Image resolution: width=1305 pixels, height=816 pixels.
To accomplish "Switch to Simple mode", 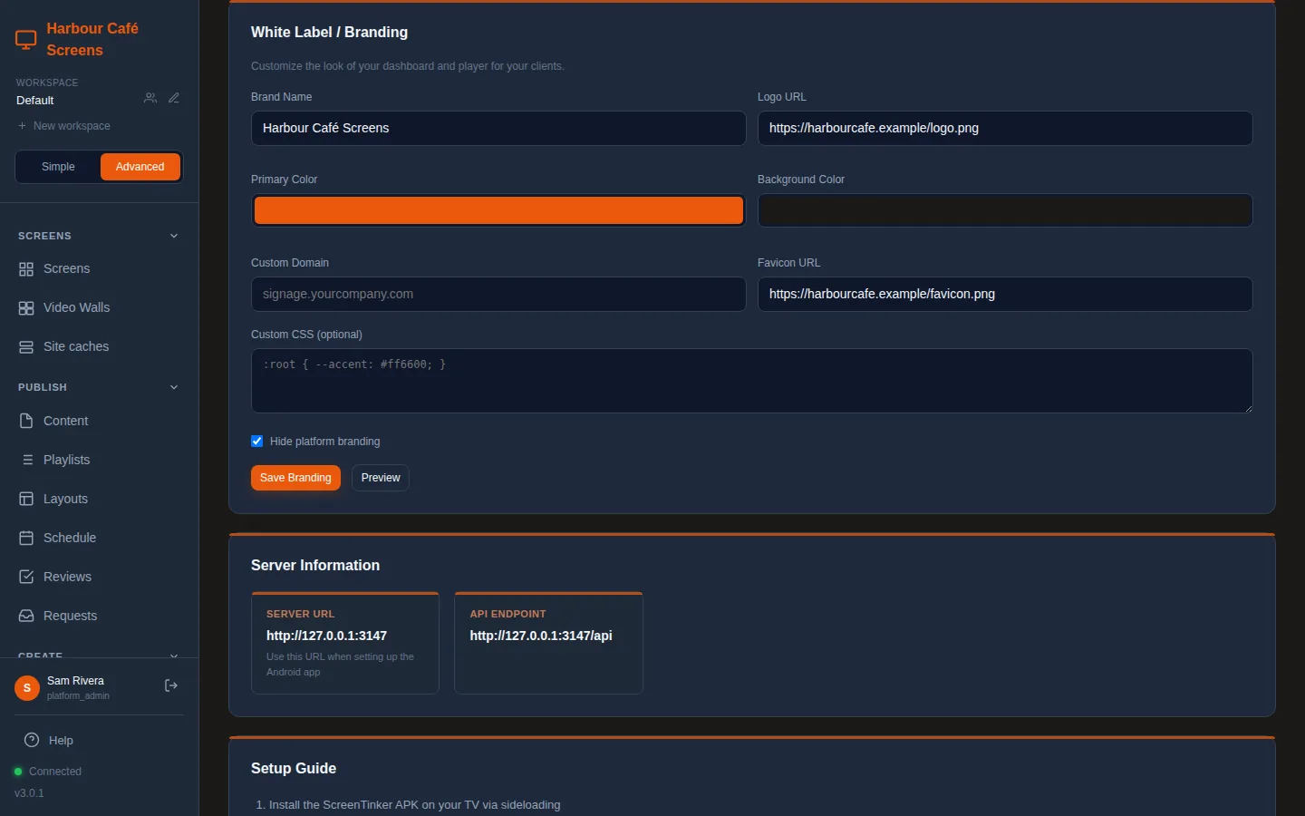I will pyautogui.click(x=58, y=167).
